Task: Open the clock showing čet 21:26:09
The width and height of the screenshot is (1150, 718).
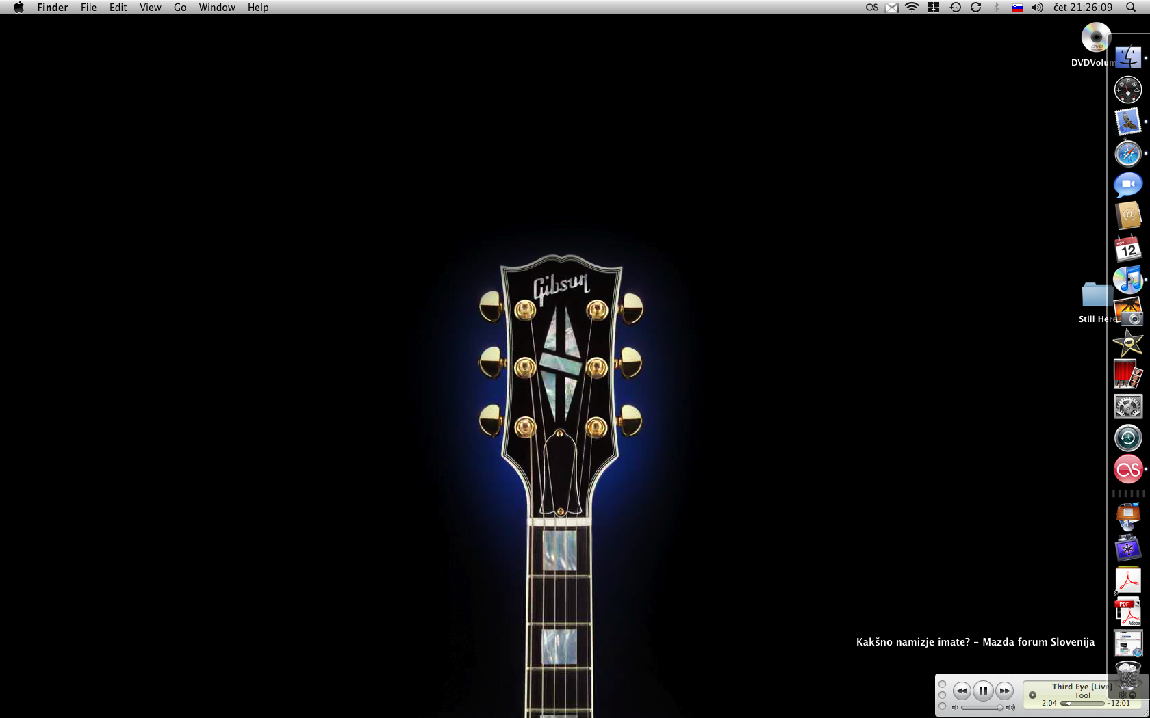Action: 1083,8
